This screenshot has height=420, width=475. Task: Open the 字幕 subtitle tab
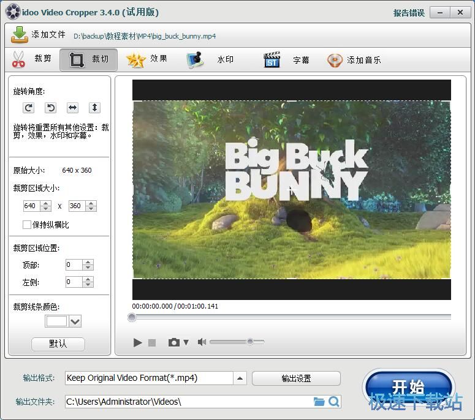287,59
